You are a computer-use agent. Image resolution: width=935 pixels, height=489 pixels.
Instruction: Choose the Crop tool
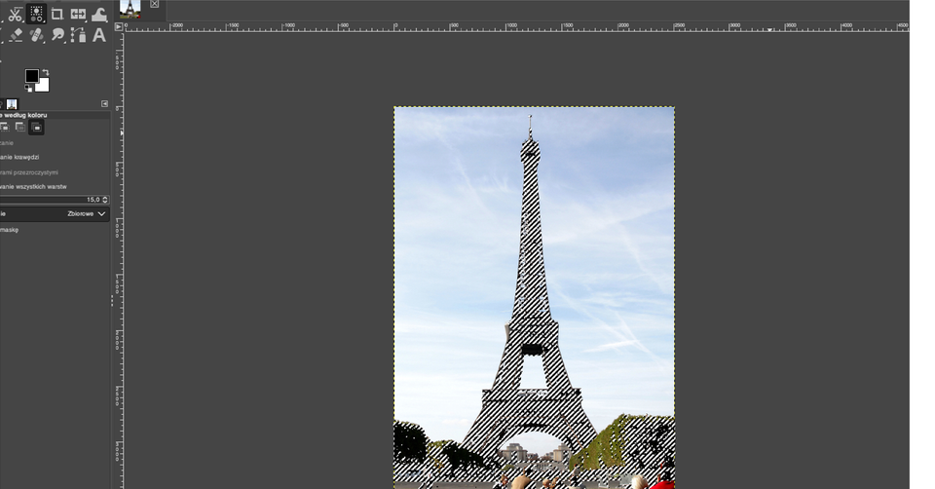click(x=56, y=15)
